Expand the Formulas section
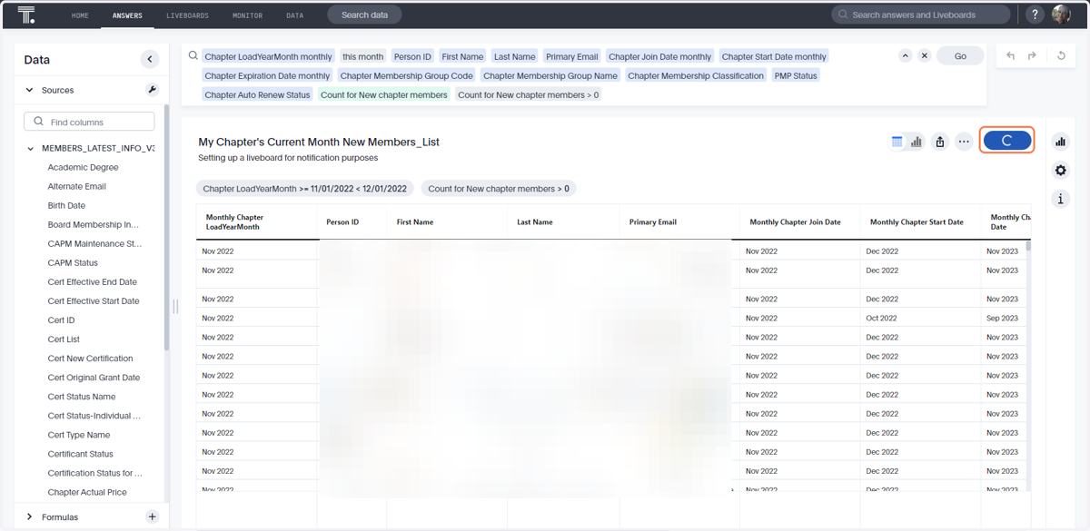 pyautogui.click(x=30, y=516)
